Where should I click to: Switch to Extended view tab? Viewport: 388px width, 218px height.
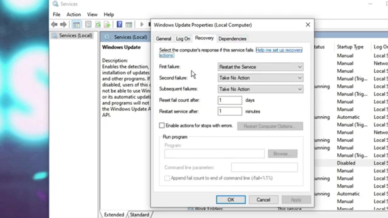(114, 214)
